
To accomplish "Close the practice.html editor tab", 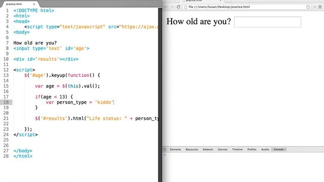I will 34,4.
